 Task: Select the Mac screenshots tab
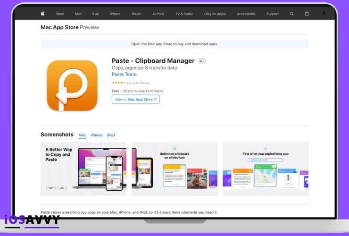point(82,135)
